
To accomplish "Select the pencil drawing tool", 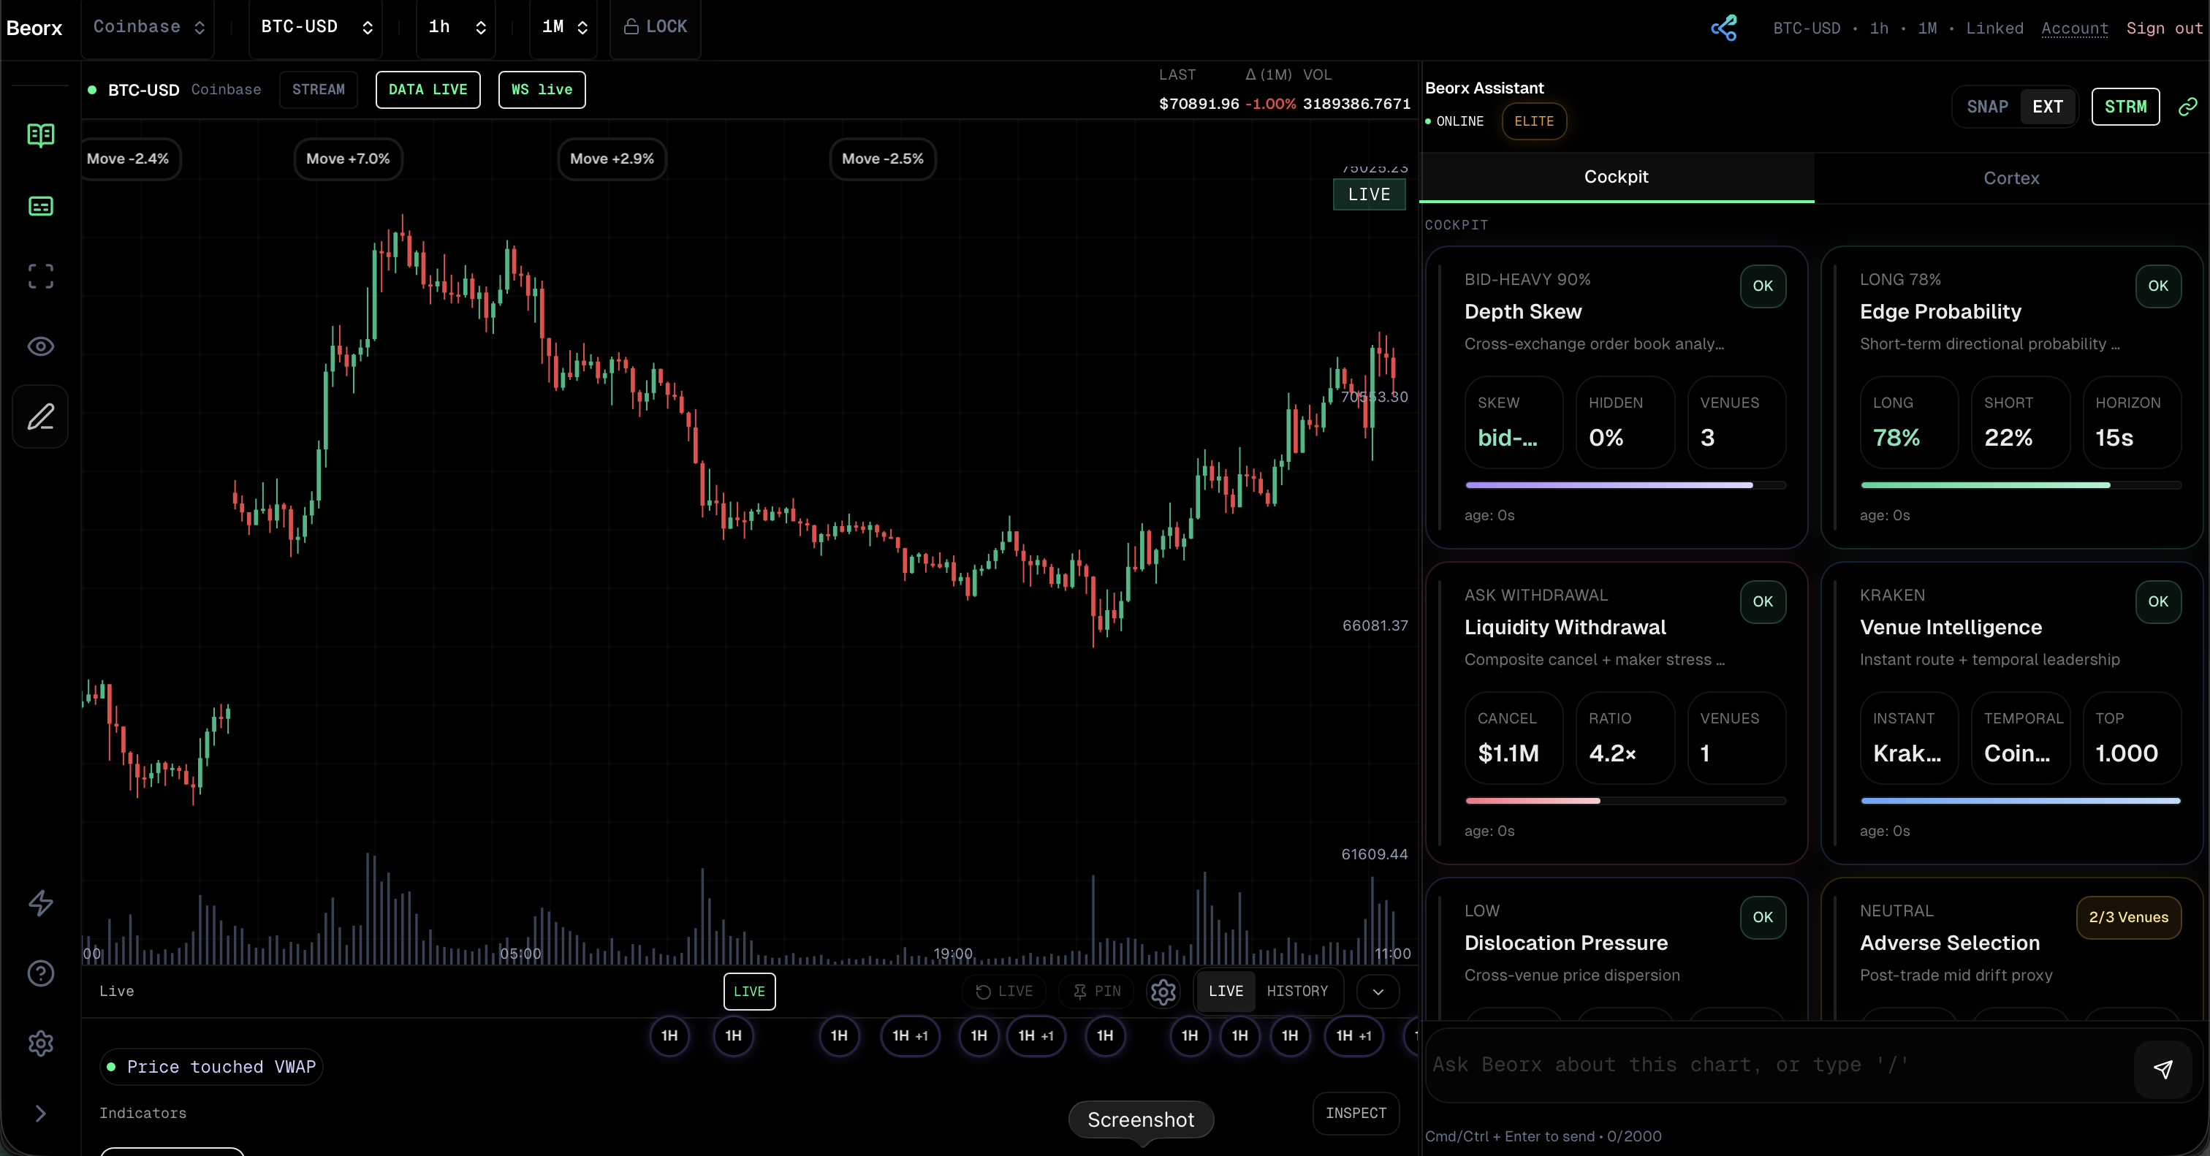I will pyautogui.click(x=40, y=417).
